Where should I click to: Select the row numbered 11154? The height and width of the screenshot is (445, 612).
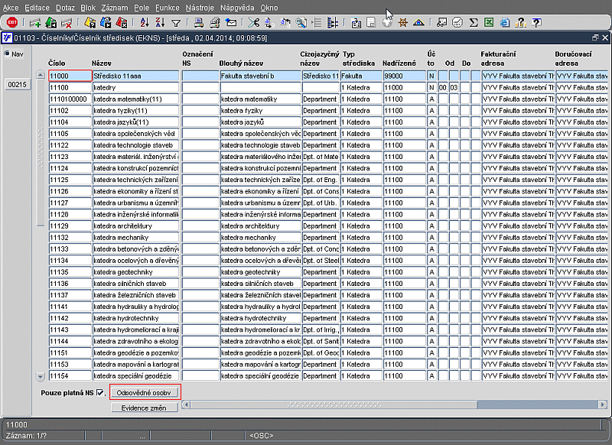click(70, 375)
